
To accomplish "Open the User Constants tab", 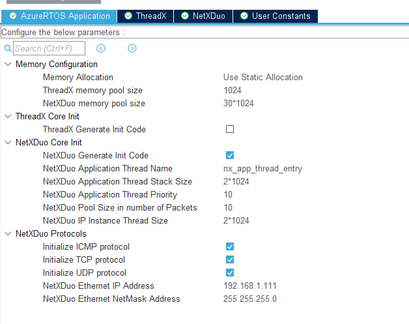I will [x=275, y=16].
